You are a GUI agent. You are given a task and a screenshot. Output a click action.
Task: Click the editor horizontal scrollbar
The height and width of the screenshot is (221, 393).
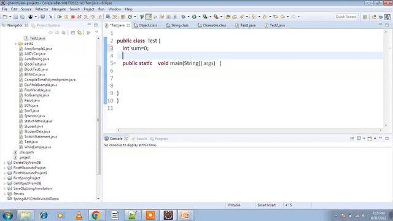pos(249,130)
